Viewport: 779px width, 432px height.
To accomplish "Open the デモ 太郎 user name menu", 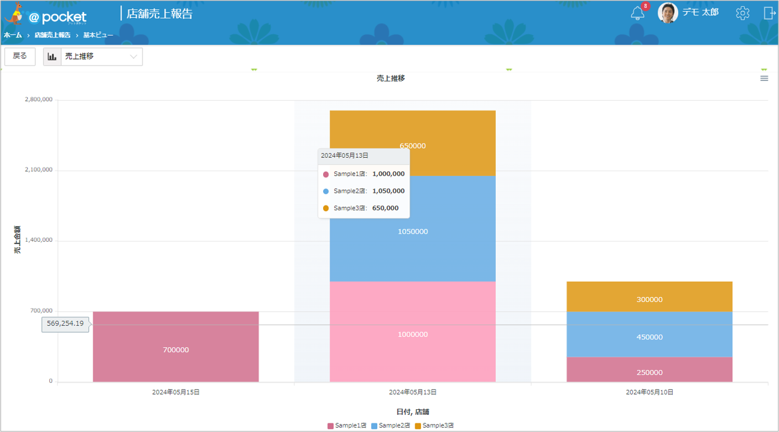I will (x=700, y=12).
